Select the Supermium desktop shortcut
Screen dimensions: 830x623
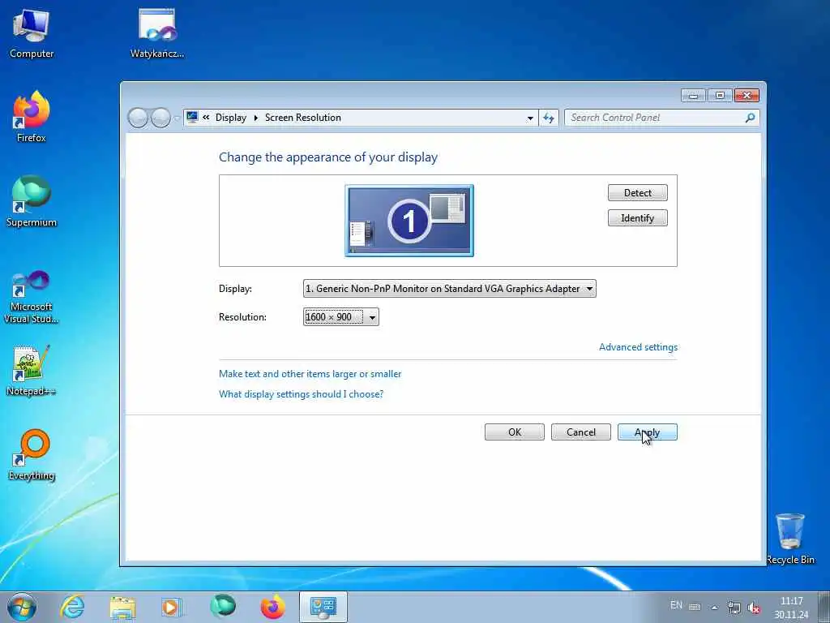pos(32,201)
